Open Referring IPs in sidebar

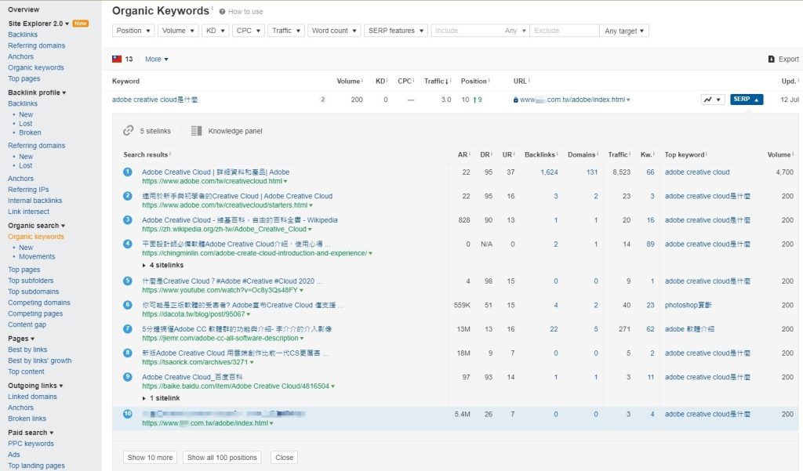[x=28, y=190]
